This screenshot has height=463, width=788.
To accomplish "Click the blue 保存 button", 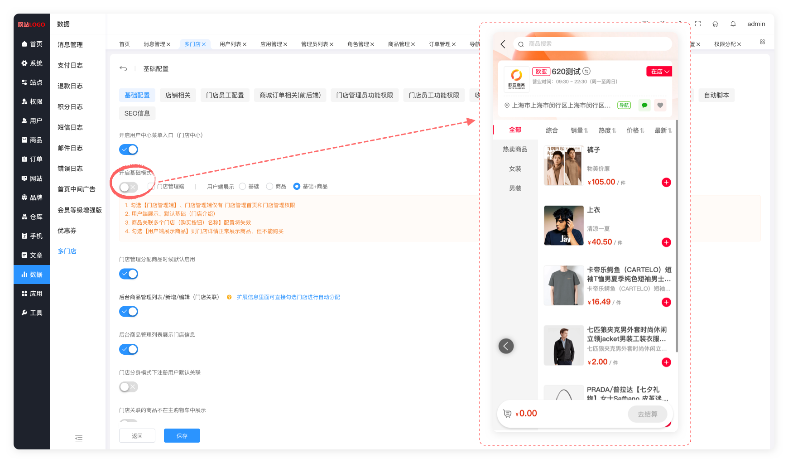I will [x=182, y=436].
